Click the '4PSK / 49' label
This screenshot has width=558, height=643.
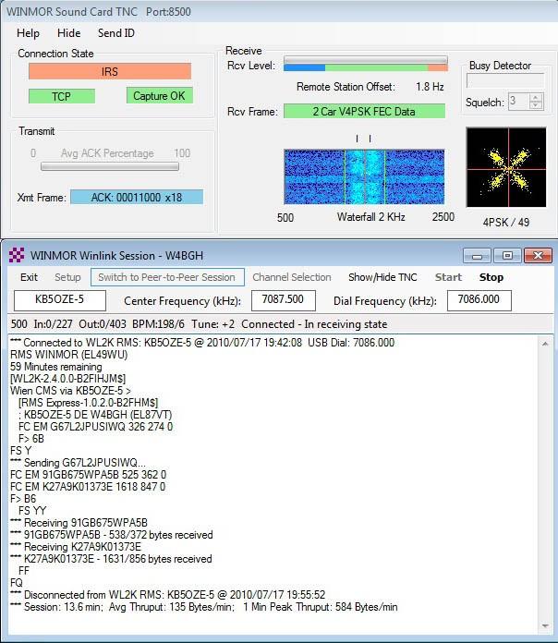tap(506, 223)
